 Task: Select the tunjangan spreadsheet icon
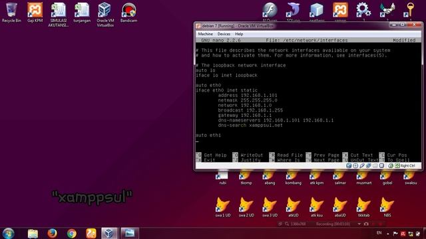click(x=82, y=13)
